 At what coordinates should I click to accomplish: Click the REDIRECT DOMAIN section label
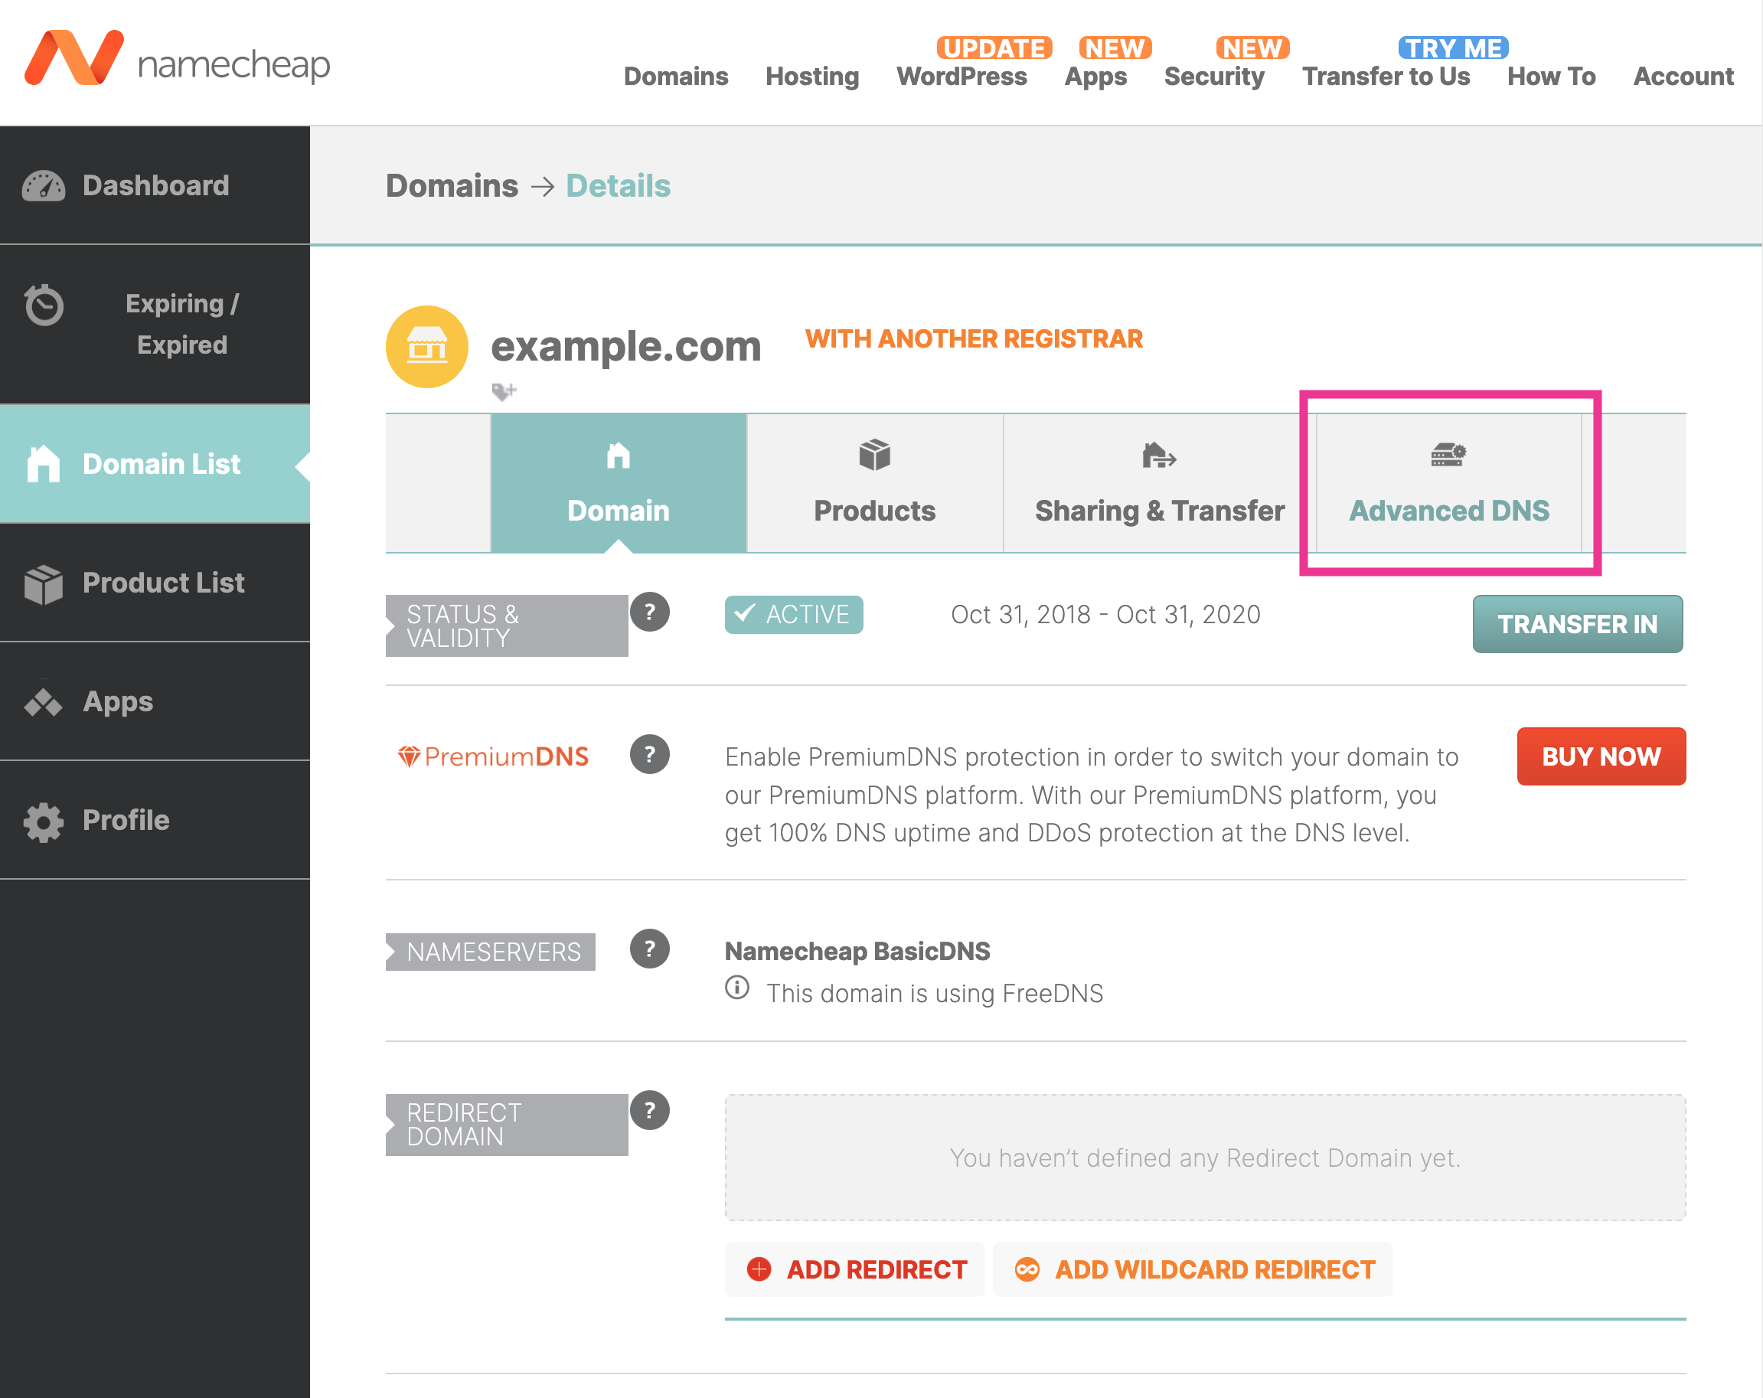pos(507,1125)
